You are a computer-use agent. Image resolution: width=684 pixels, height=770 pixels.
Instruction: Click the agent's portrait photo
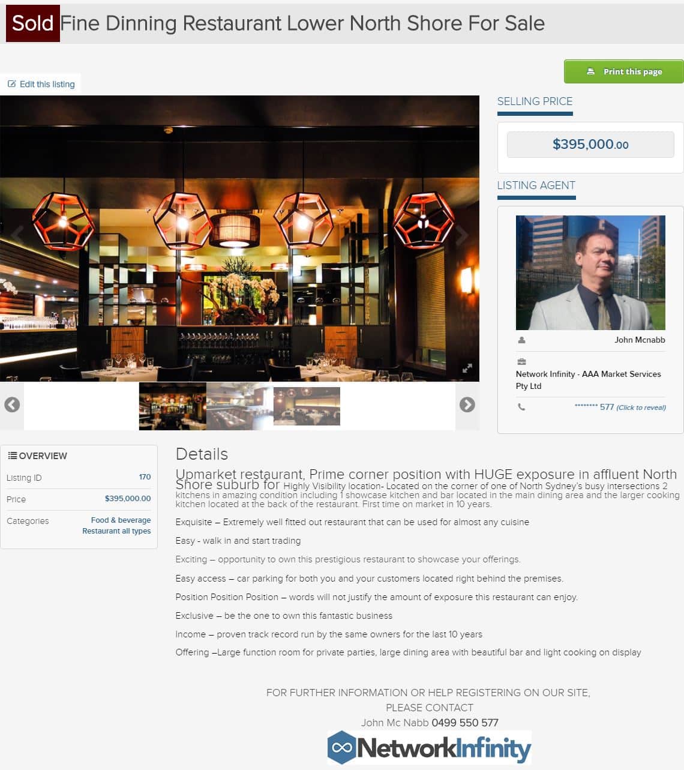pos(590,272)
